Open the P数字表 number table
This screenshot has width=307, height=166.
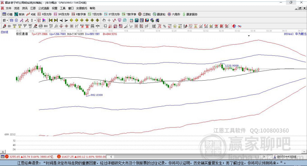pos(79,14)
